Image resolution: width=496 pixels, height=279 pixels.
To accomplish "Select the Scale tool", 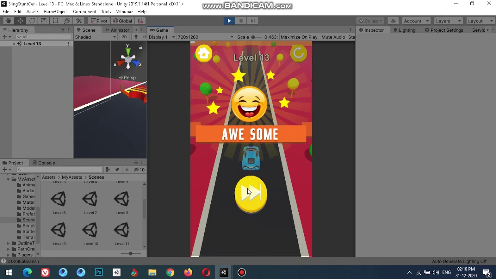I will pos(44,21).
